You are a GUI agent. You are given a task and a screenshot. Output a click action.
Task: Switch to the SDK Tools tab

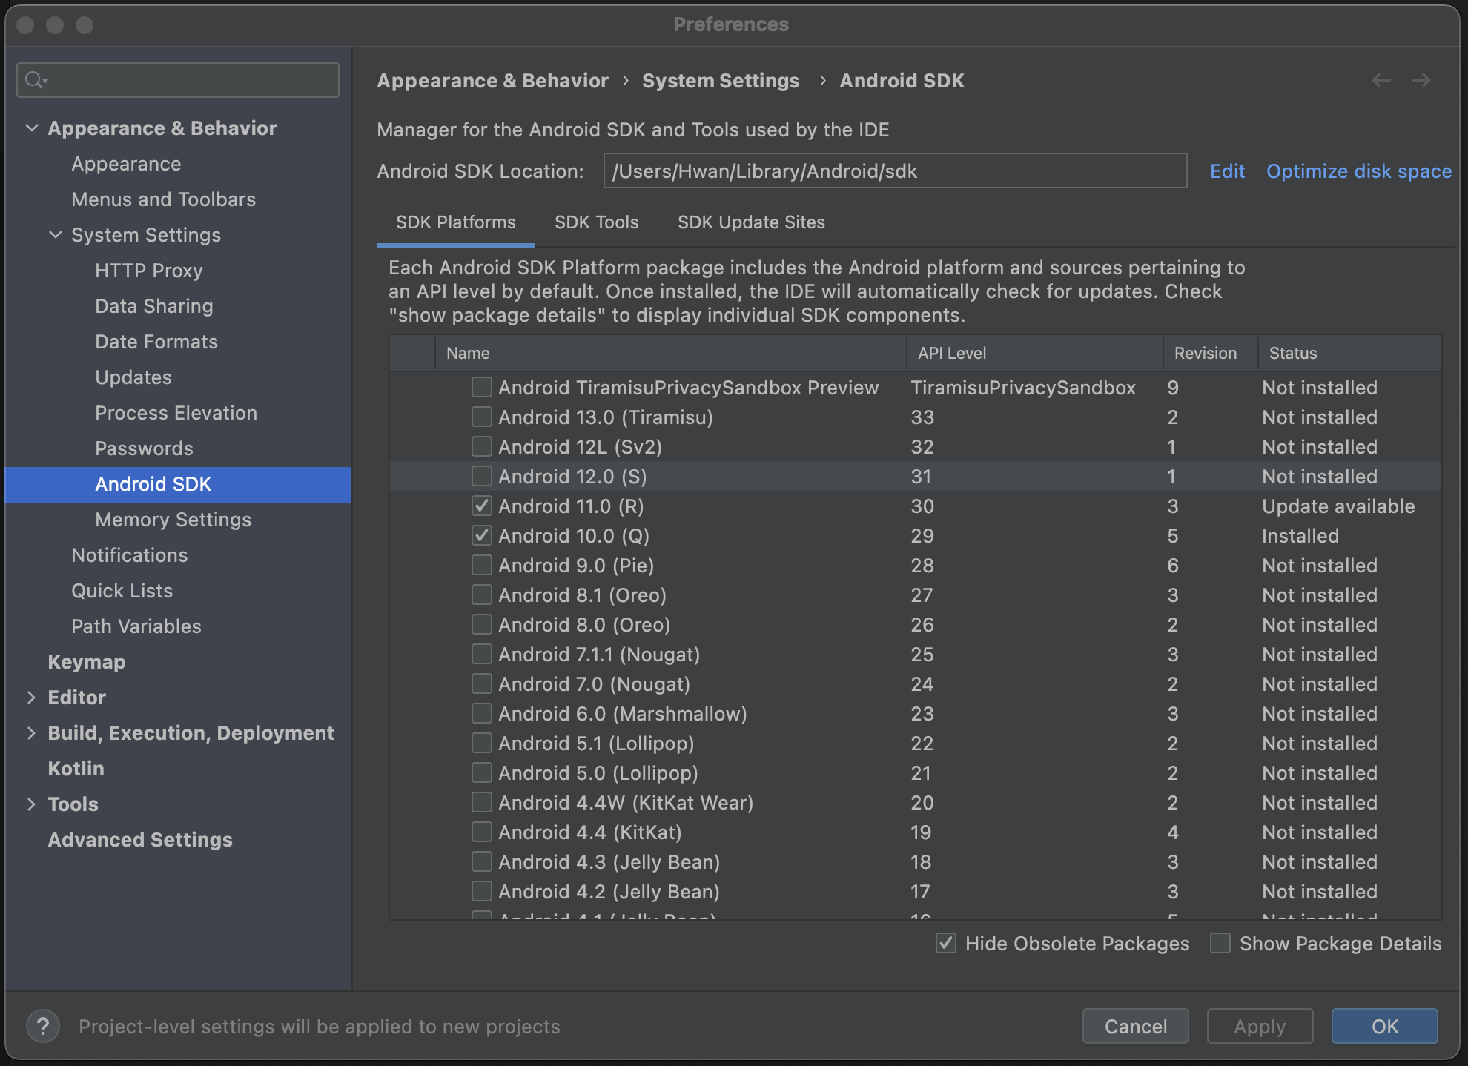[x=596, y=222]
